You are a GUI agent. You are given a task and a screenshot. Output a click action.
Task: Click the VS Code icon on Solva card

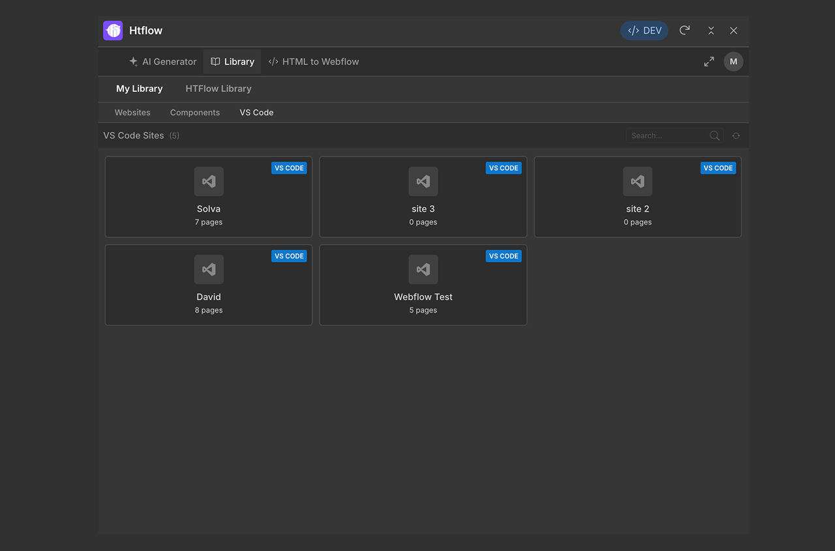(x=208, y=181)
